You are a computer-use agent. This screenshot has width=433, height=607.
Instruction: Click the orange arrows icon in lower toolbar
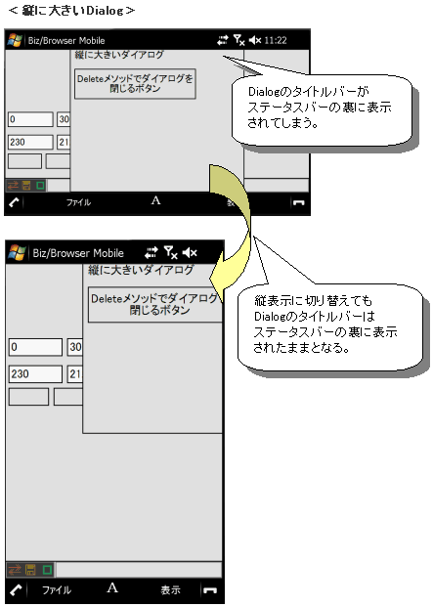pyautogui.click(x=15, y=570)
